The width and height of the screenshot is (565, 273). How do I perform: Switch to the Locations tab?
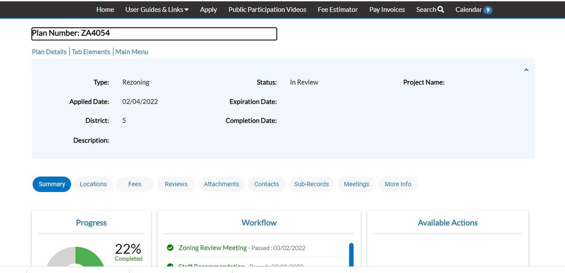93,184
